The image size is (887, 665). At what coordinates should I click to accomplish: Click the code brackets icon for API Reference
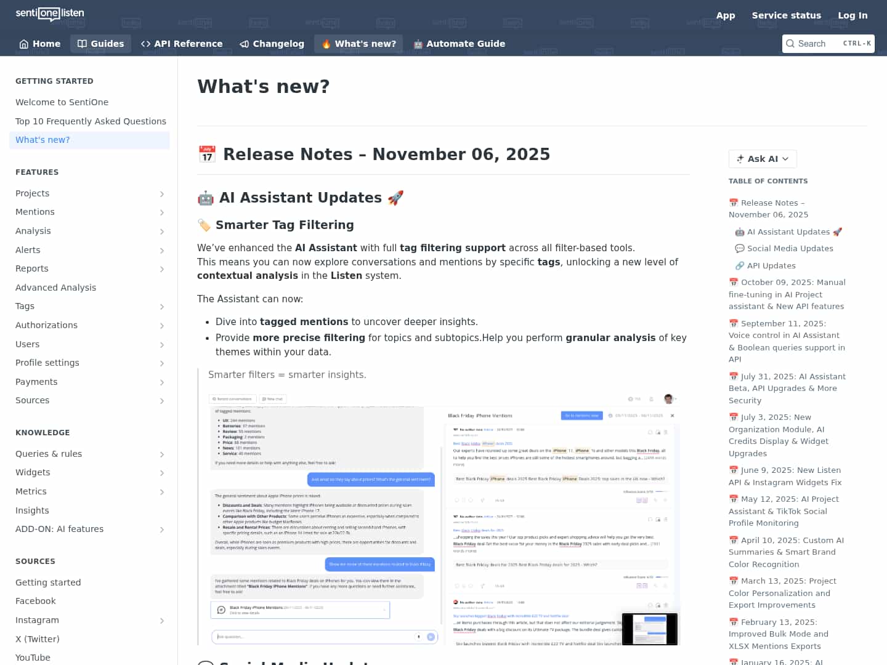(x=146, y=44)
